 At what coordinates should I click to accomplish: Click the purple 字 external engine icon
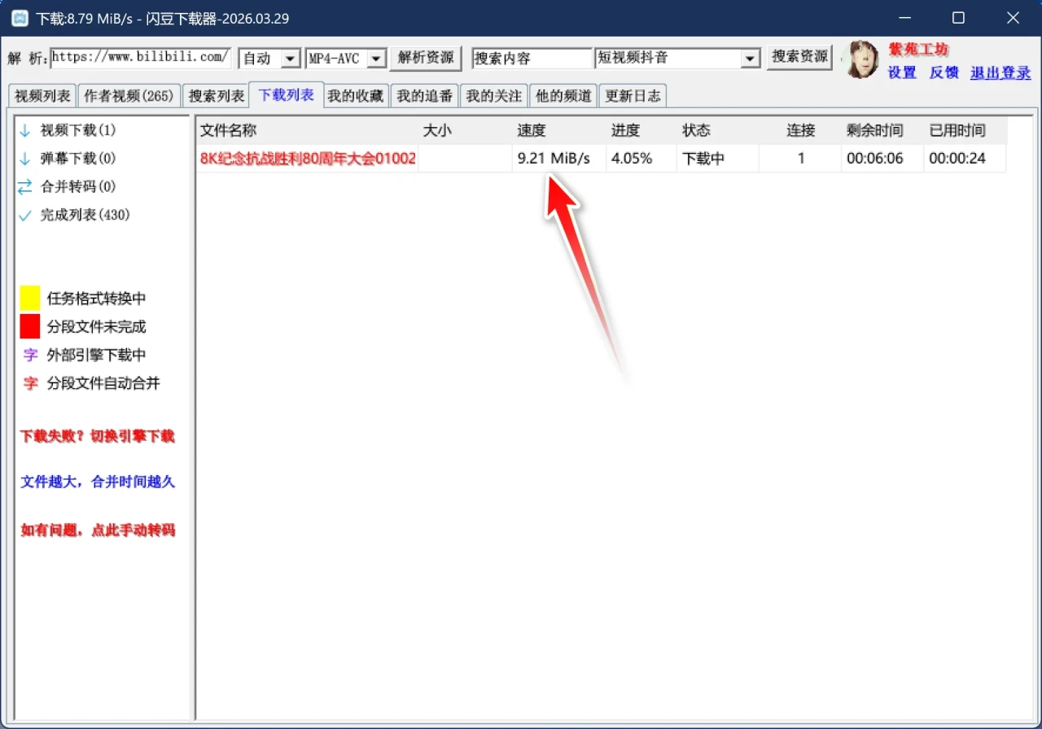point(30,355)
